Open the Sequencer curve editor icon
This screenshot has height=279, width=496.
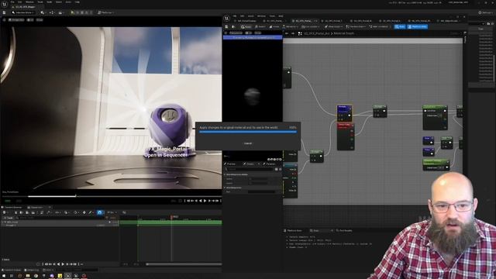coord(124,212)
